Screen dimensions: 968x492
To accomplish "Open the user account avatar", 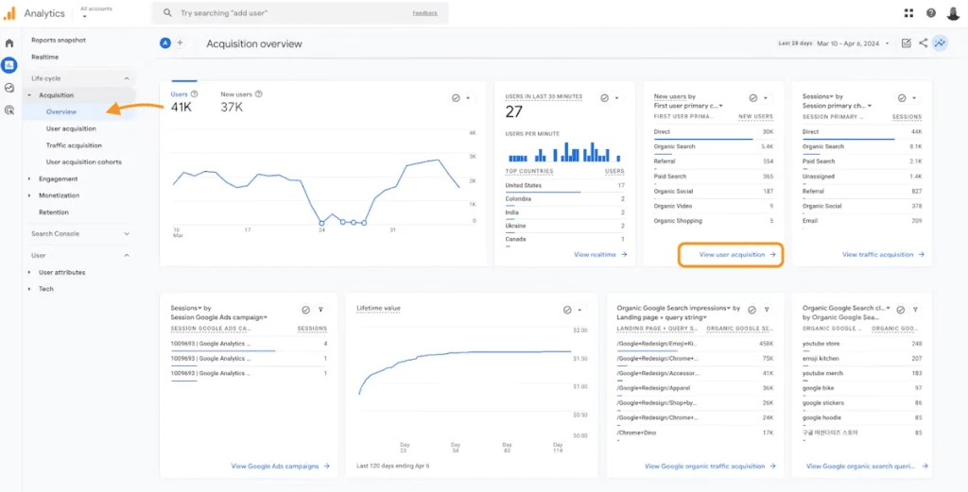I will pos(953,13).
